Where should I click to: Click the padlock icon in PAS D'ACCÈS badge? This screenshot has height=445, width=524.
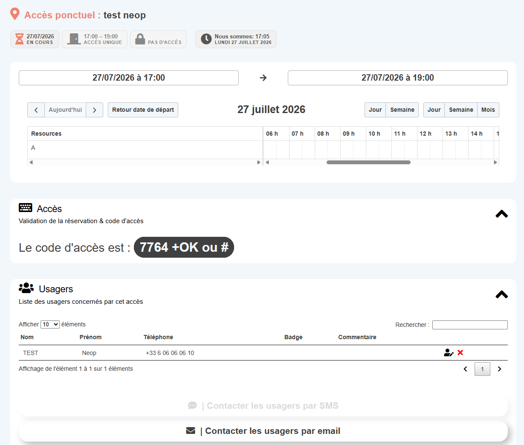pos(140,39)
